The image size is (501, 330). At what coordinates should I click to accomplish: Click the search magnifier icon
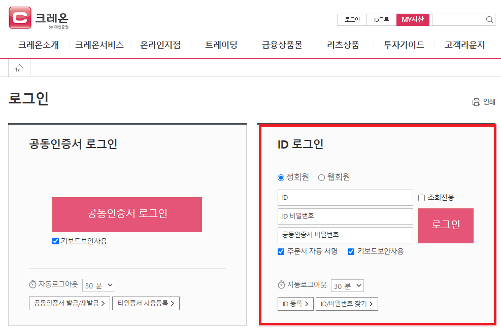tap(489, 20)
